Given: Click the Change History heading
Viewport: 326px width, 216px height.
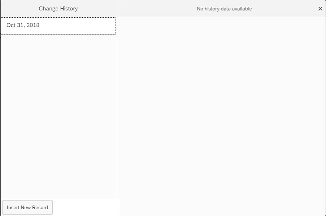Looking at the screenshot, I should click(58, 9).
